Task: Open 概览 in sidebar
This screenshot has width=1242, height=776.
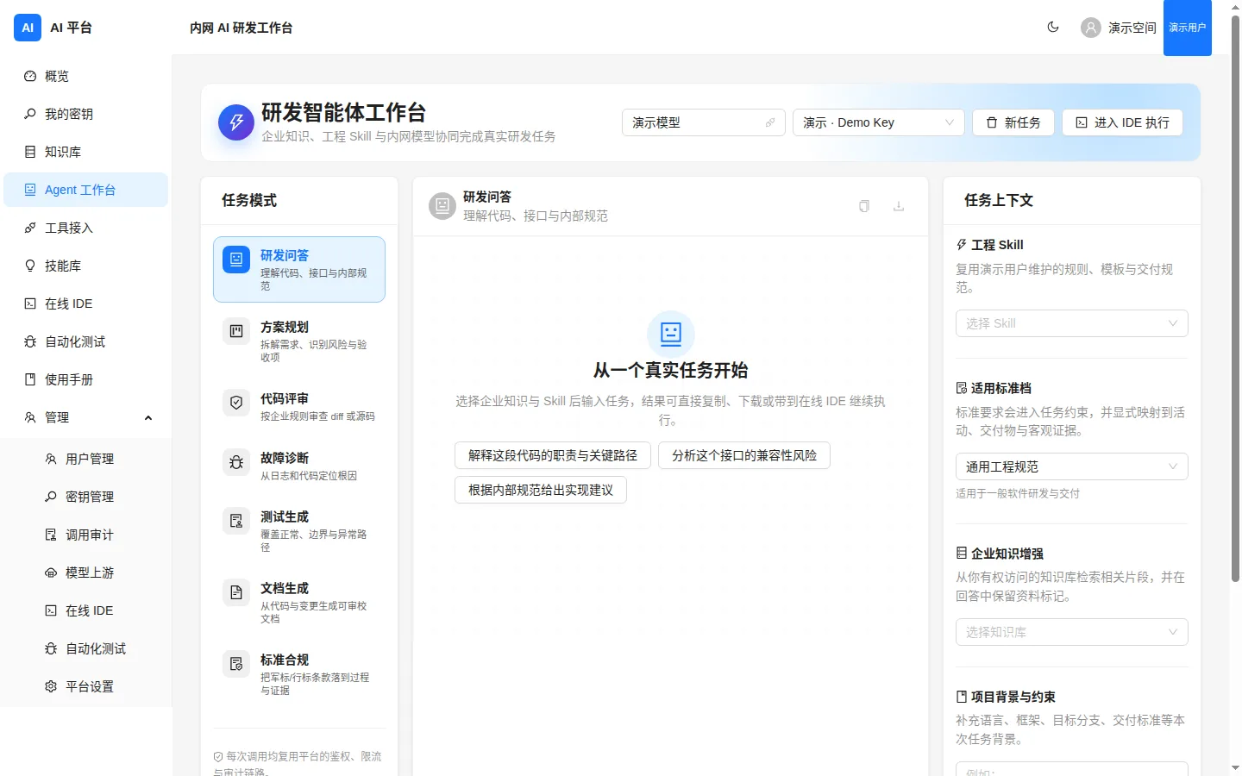Action: (x=85, y=76)
